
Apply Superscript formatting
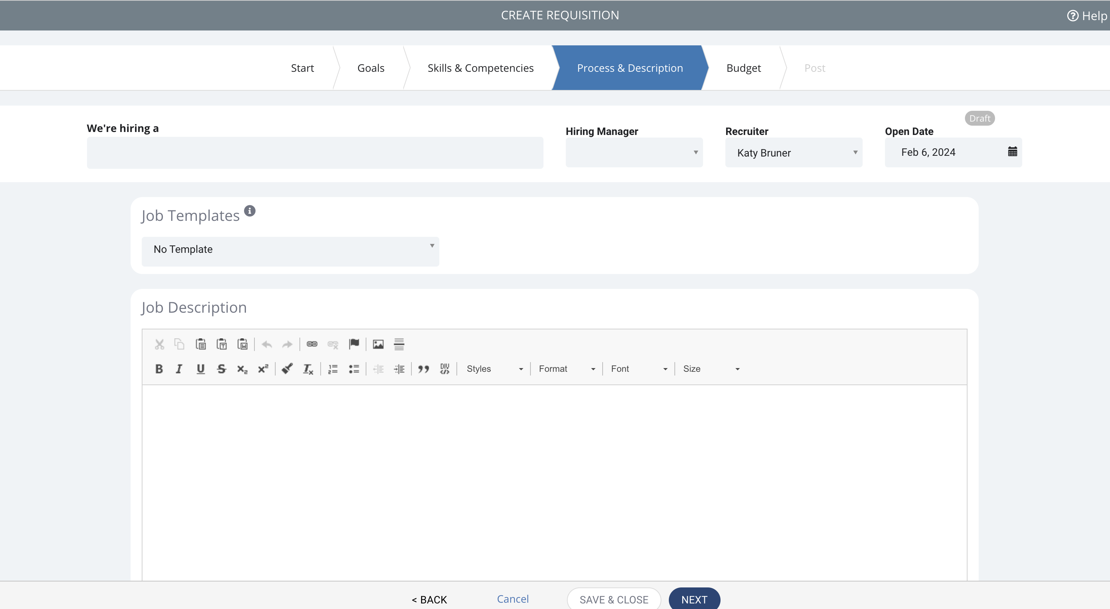coord(263,369)
